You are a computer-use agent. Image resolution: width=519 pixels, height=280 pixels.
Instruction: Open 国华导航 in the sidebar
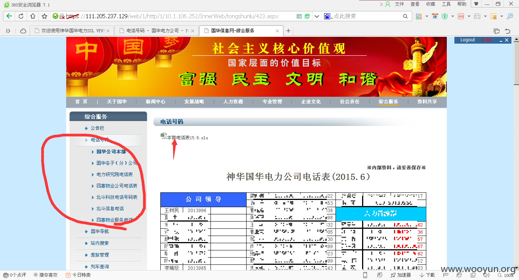click(x=100, y=231)
